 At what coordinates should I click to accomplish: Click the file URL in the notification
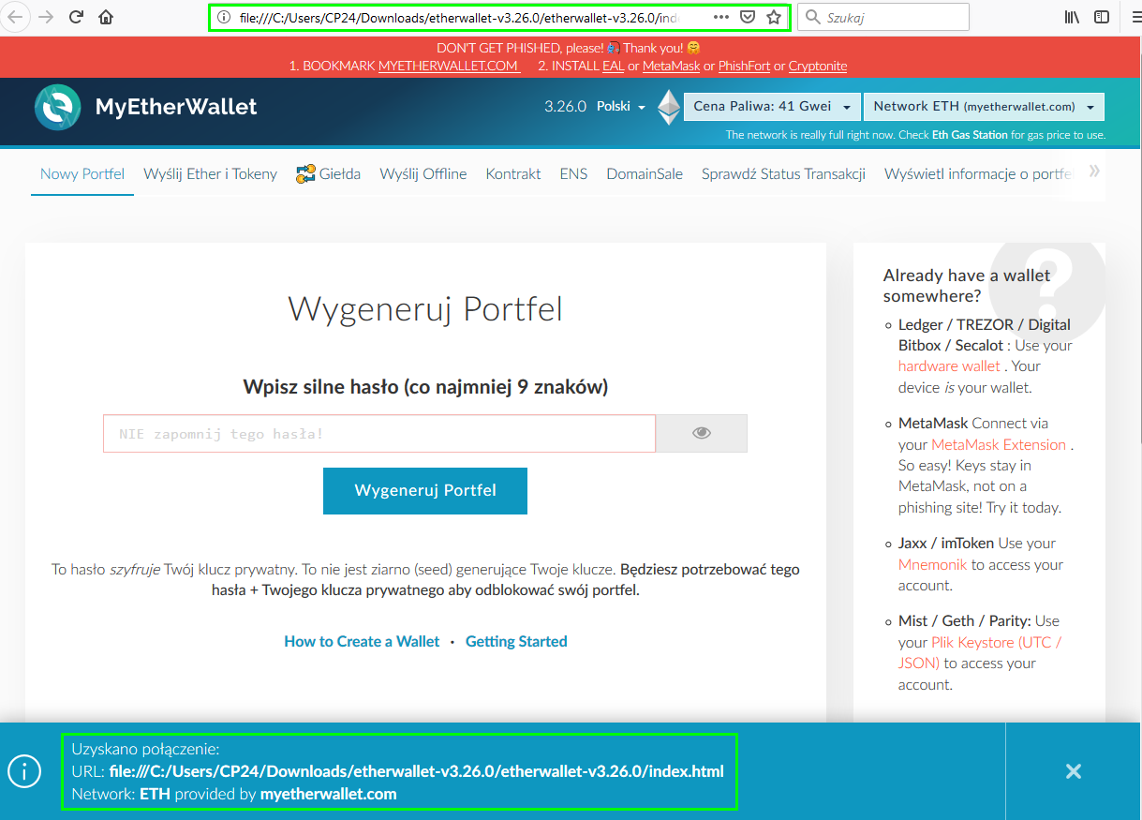[417, 772]
